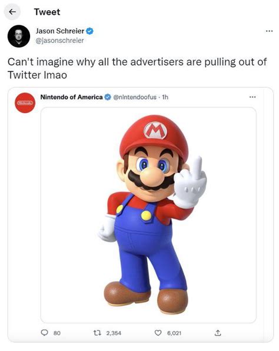Click the @jasonschreier handle

coord(59,41)
